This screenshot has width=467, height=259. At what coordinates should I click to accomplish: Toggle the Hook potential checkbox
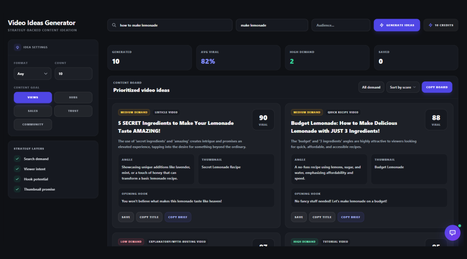[x=17, y=179]
